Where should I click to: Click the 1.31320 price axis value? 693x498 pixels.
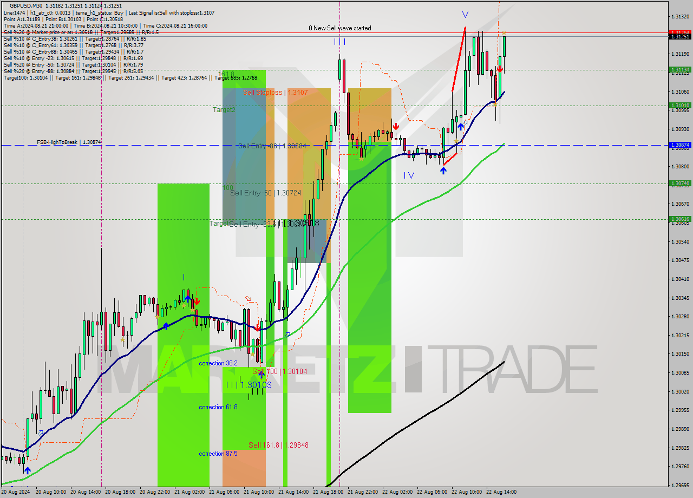tap(680, 17)
